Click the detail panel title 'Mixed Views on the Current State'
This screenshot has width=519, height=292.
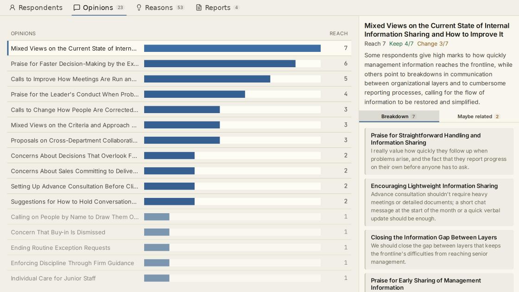pyautogui.click(x=437, y=30)
